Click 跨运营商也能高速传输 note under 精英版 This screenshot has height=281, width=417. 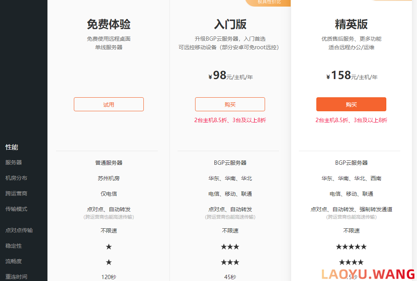click(x=351, y=217)
